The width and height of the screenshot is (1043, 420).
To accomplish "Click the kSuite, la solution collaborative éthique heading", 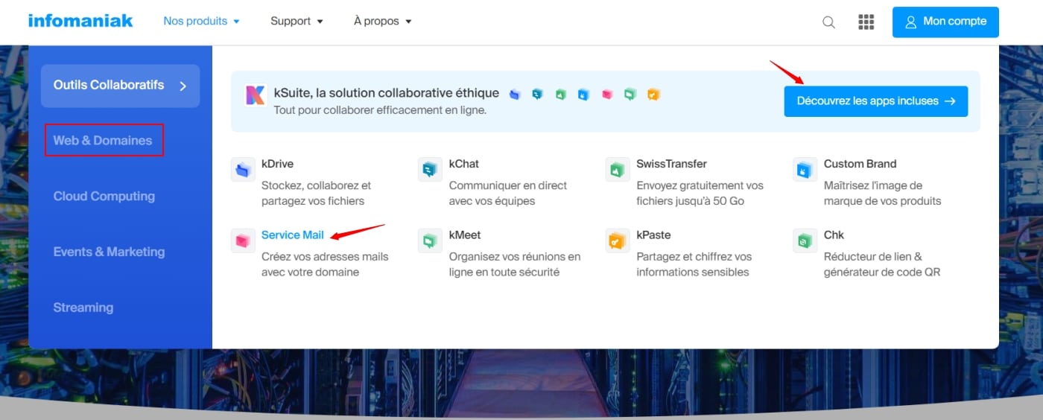I will 387,93.
